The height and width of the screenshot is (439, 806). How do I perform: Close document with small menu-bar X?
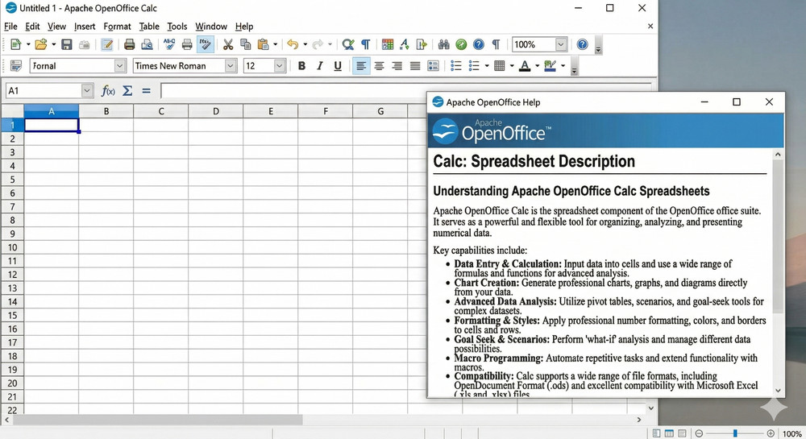[x=650, y=27]
